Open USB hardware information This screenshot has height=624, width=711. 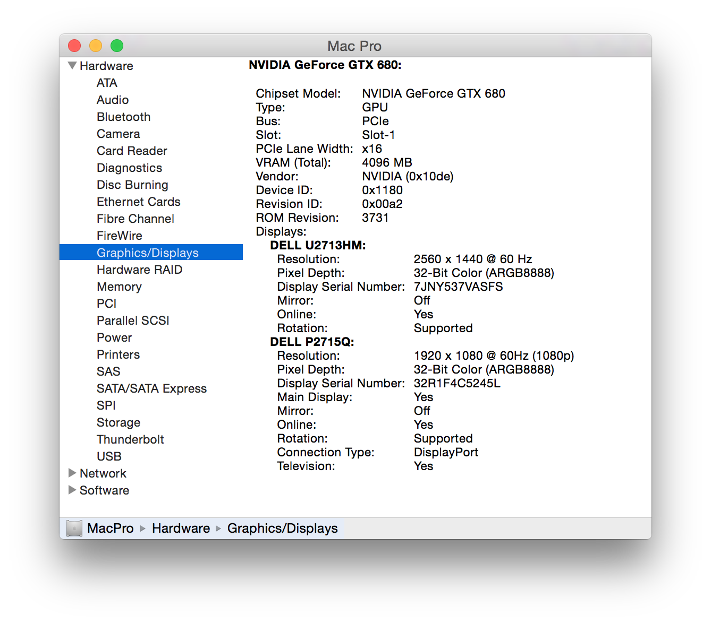click(x=109, y=456)
